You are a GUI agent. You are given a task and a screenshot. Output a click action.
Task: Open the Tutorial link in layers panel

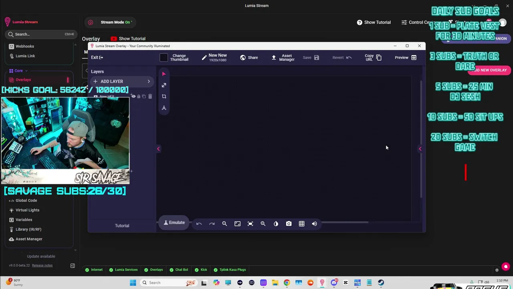(122, 226)
